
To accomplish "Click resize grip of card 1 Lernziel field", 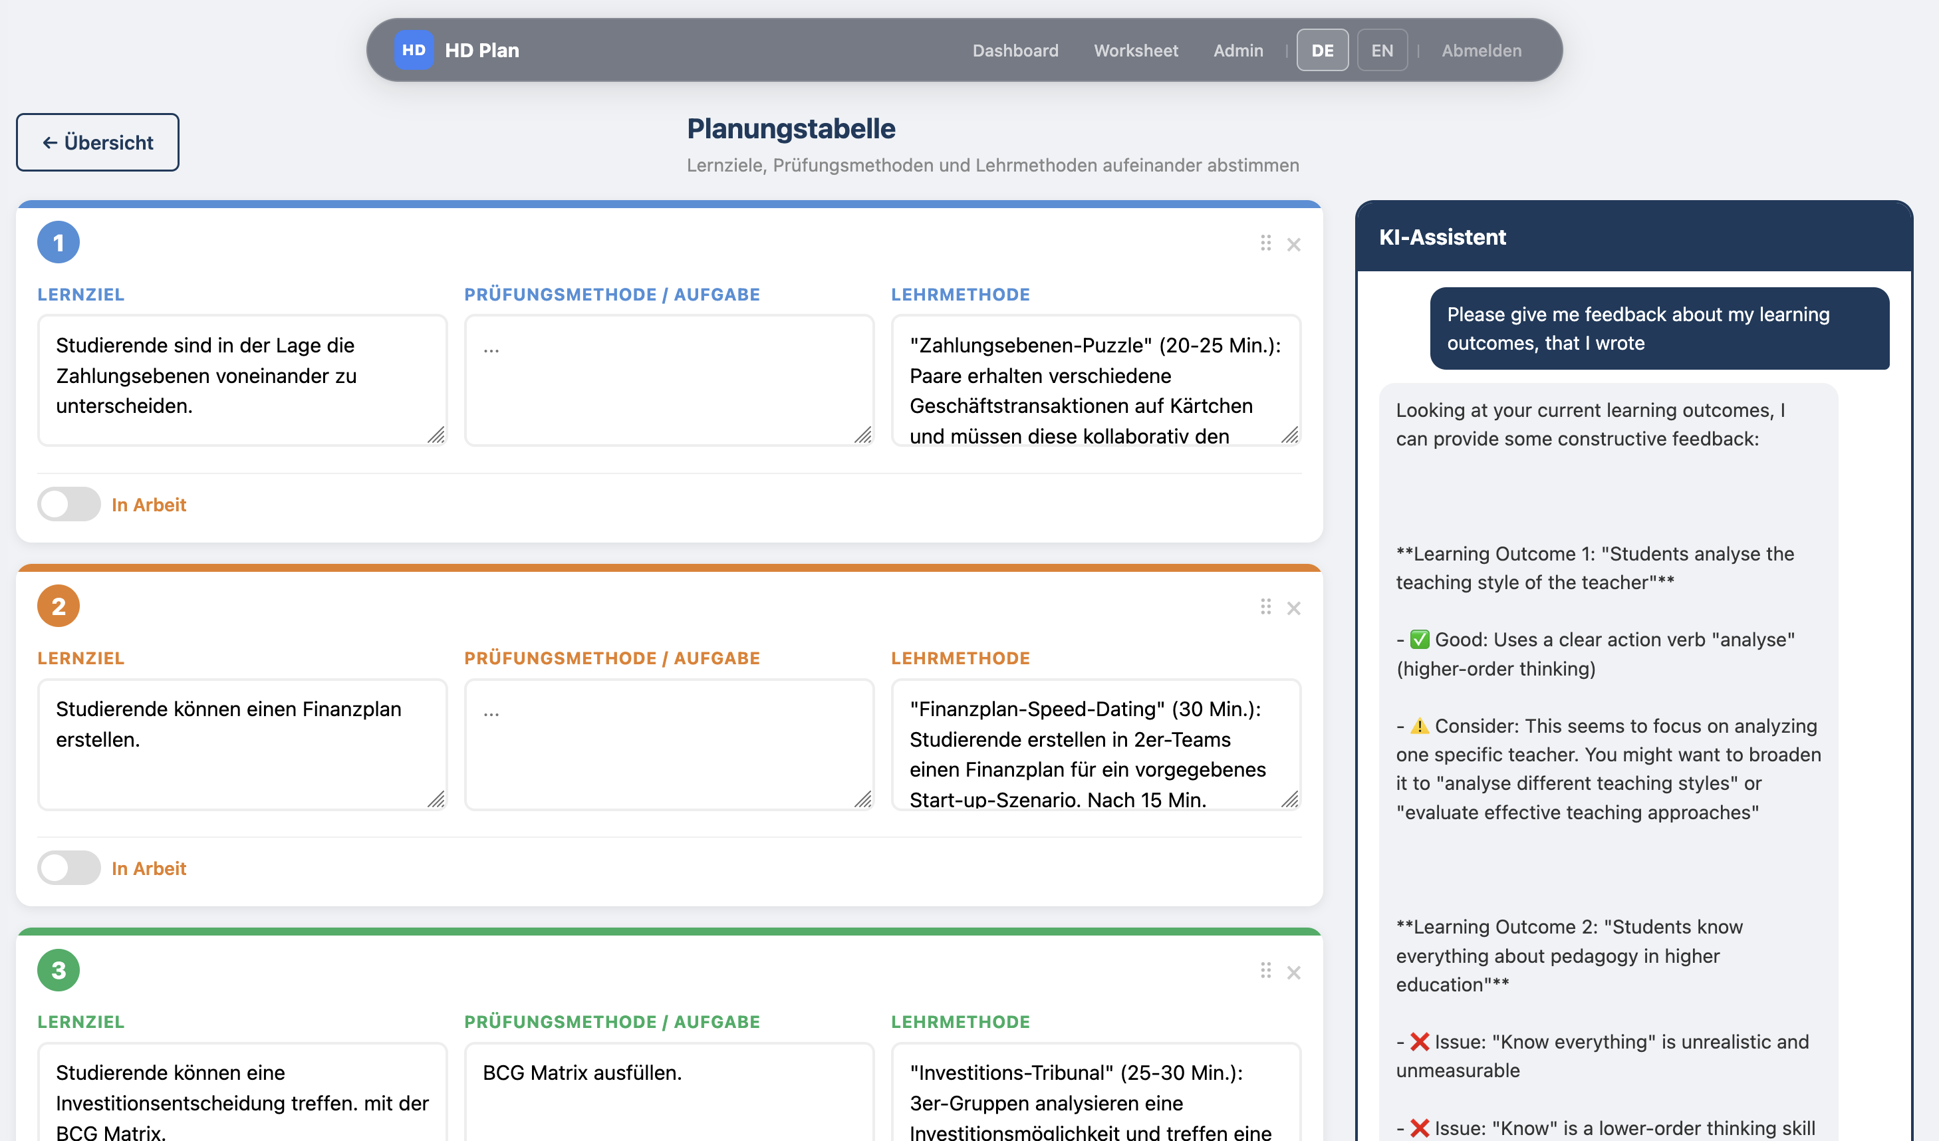I will tap(436, 436).
